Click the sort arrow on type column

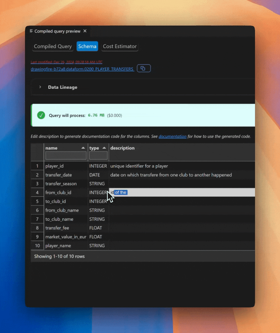[104, 148]
